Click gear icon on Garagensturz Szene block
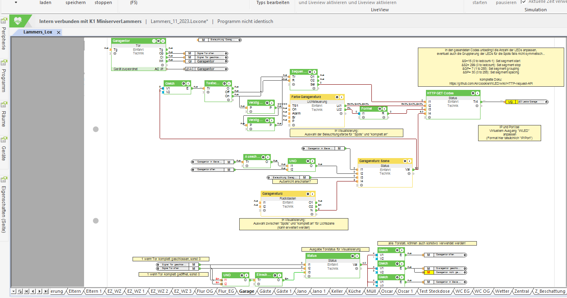This screenshot has width=567, height=298. (x=405, y=160)
